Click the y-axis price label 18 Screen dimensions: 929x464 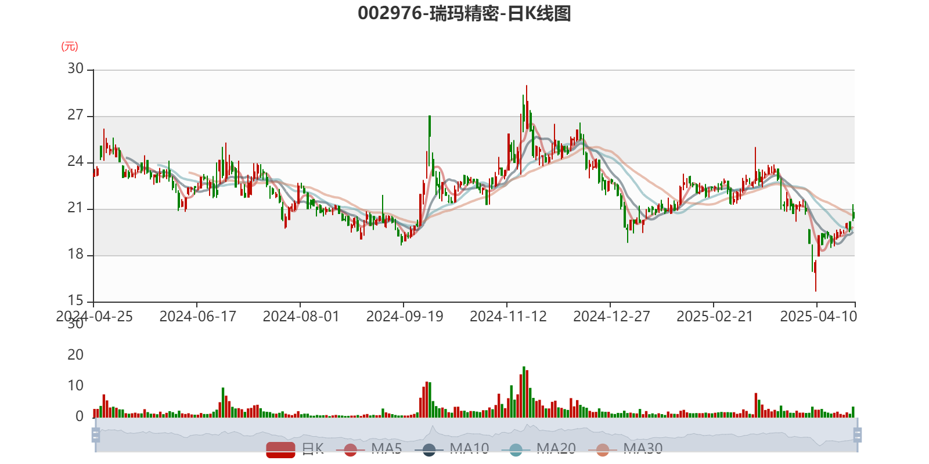(75, 255)
